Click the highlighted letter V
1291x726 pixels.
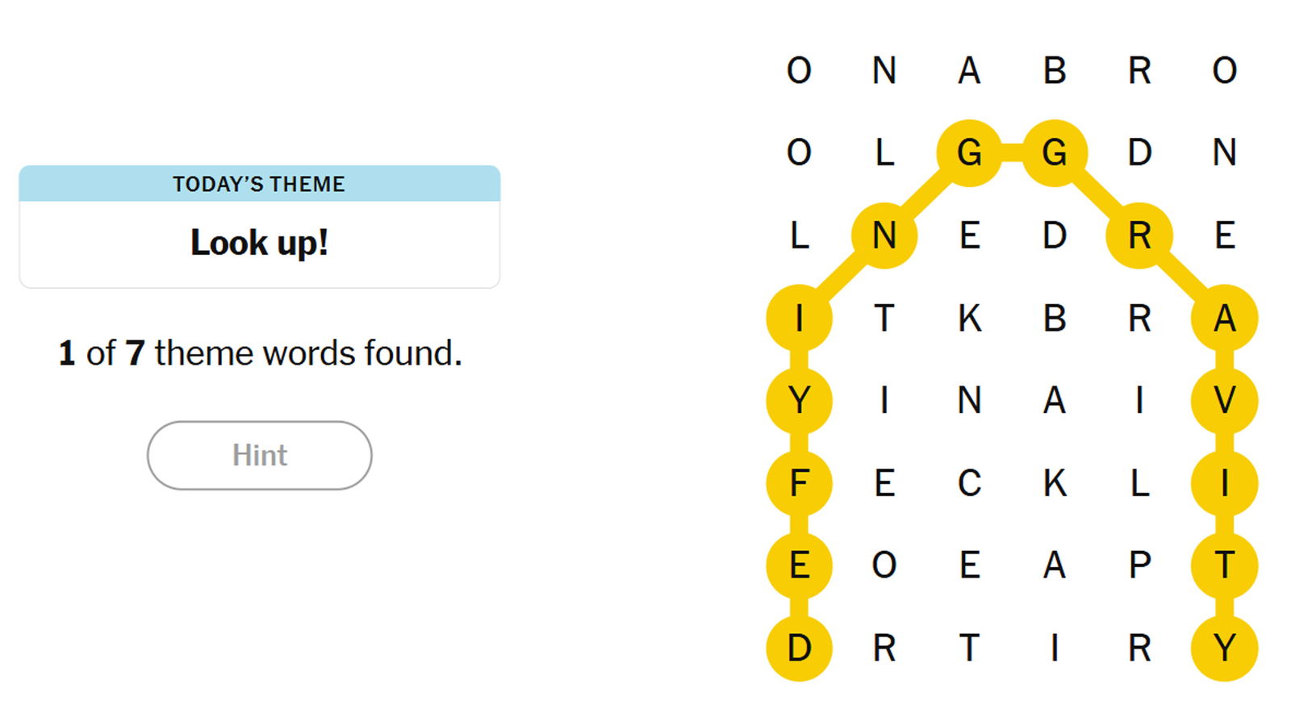pyautogui.click(x=1224, y=400)
